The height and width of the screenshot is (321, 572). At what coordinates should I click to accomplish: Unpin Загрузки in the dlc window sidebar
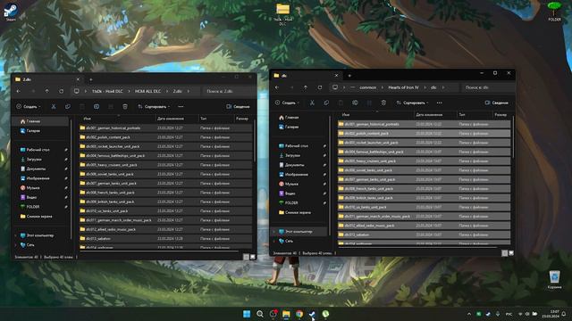(324, 155)
